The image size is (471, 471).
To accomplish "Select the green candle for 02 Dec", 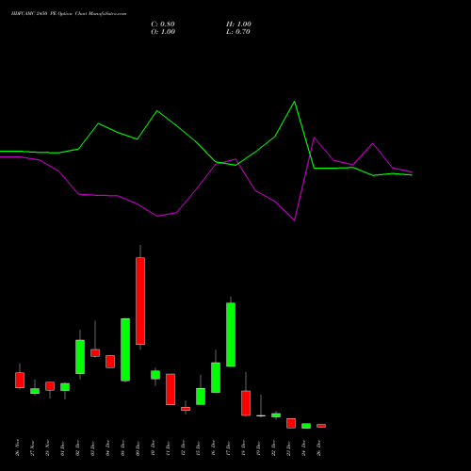I will tap(80, 357).
